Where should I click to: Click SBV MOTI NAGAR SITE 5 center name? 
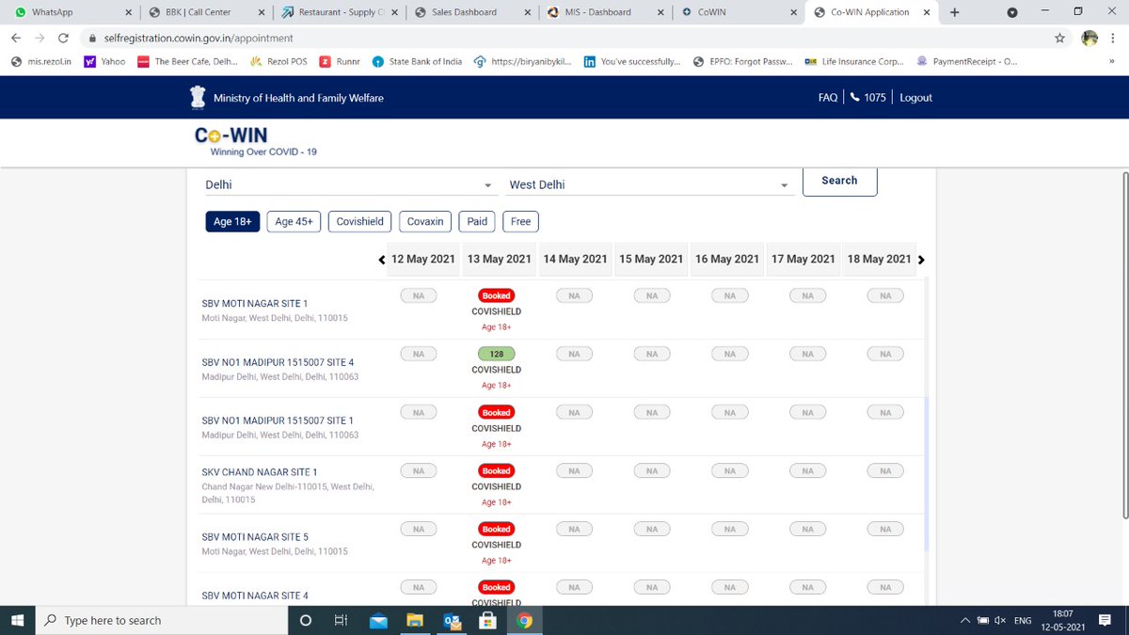pyautogui.click(x=255, y=537)
